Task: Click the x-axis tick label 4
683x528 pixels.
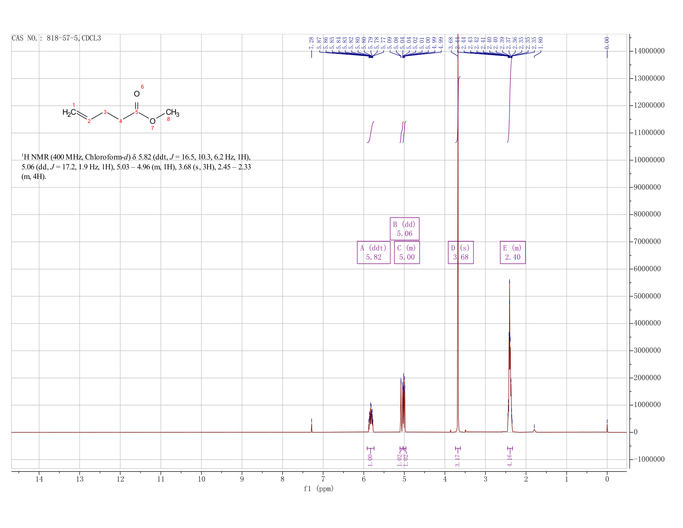Action: tap(445, 479)
